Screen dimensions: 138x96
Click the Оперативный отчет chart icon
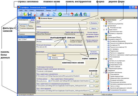pyautogui.click(x=109, y=65)
